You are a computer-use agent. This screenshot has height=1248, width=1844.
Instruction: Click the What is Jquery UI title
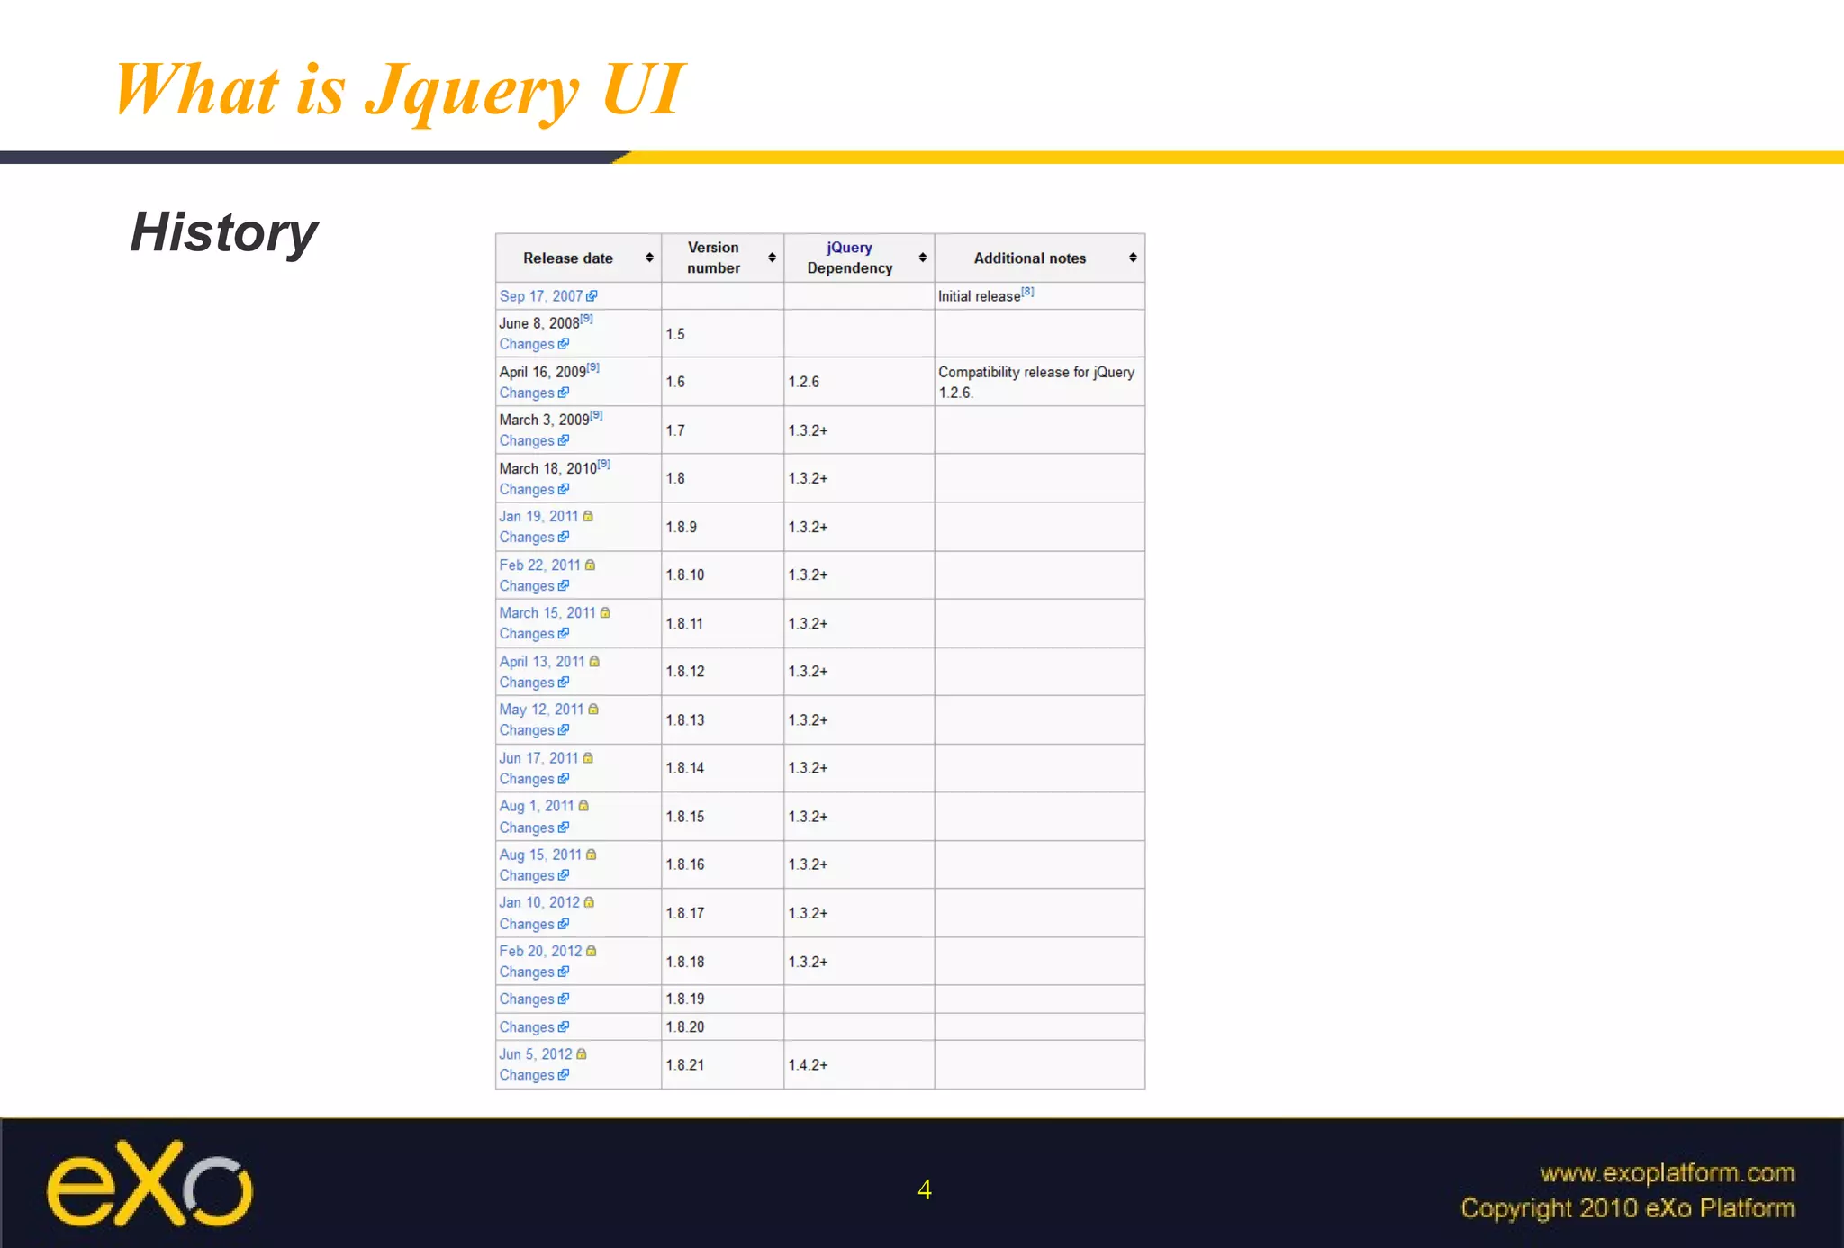tap(399, 91)
